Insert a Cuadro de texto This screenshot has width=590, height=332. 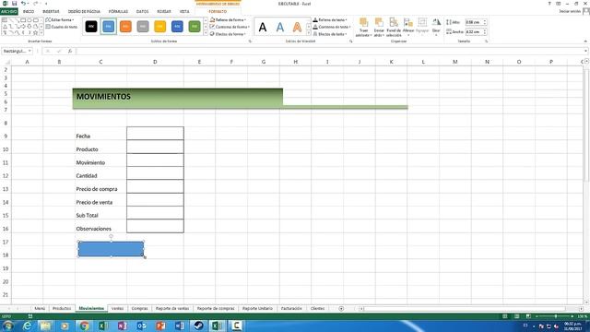tap(62, 27)
